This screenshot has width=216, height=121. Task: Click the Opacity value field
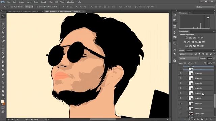tap(210, 58)
